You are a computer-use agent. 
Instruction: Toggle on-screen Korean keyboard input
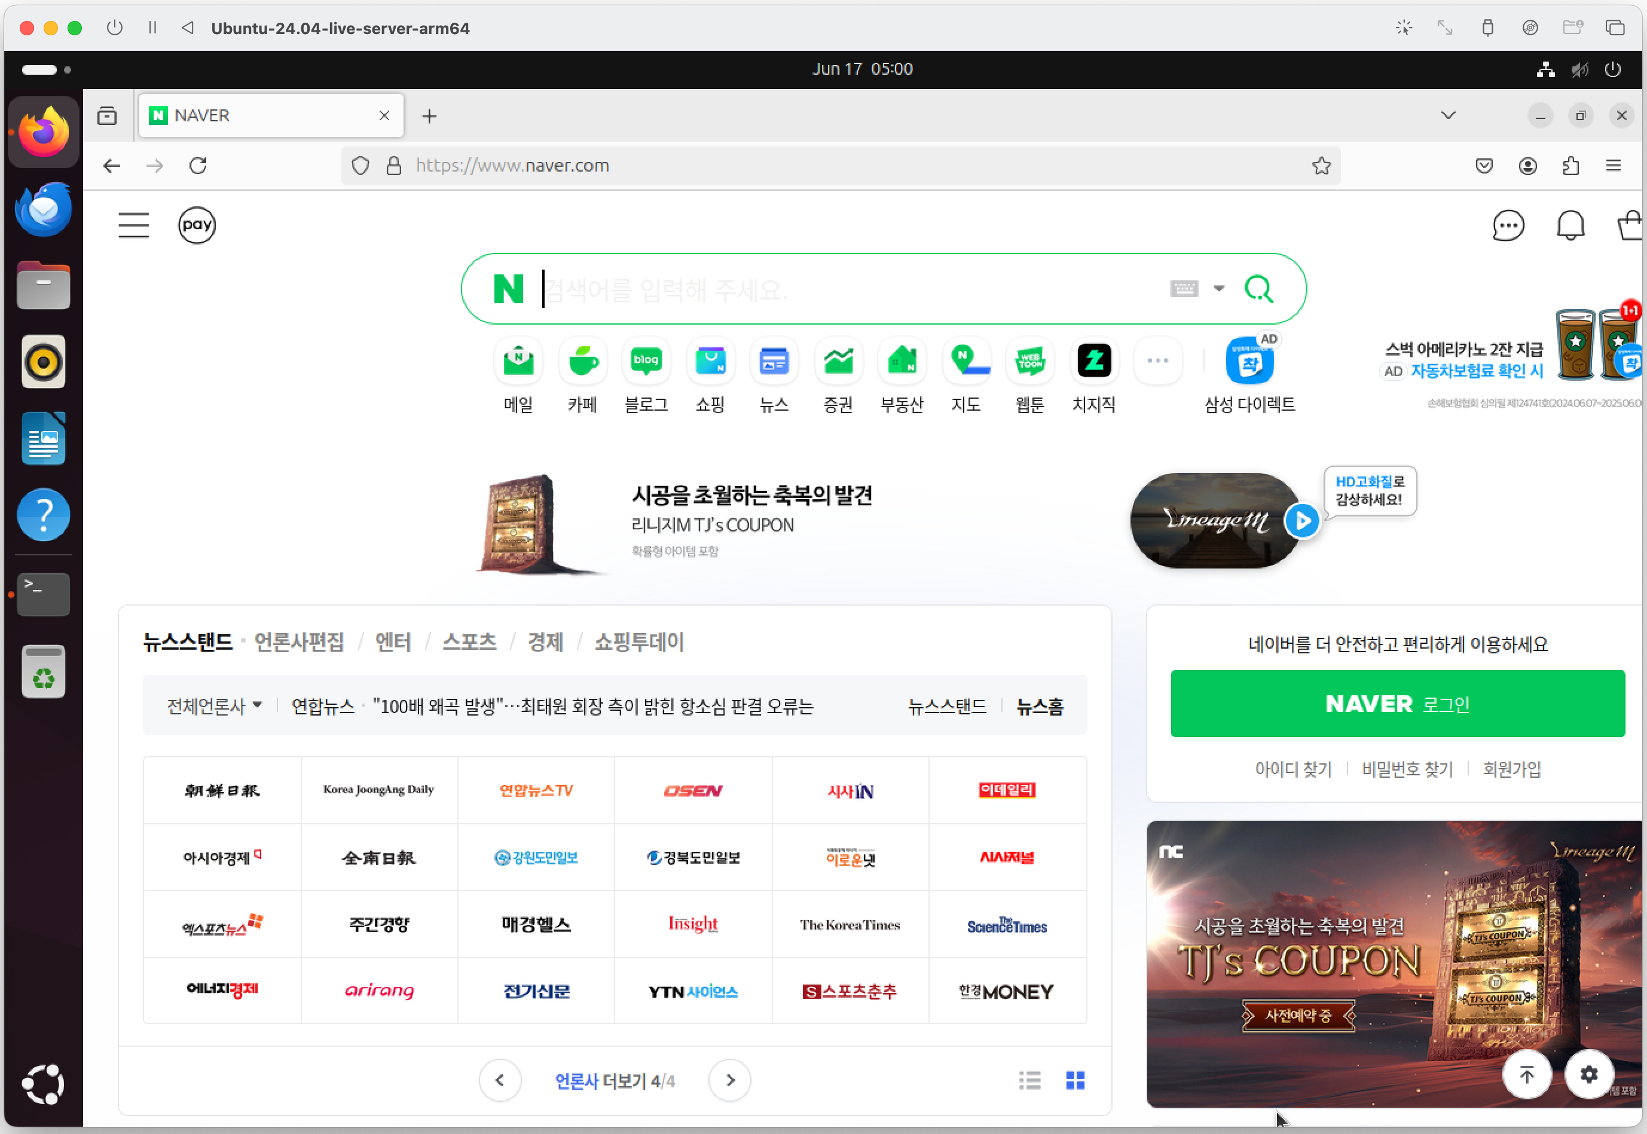coord(1184,289)
